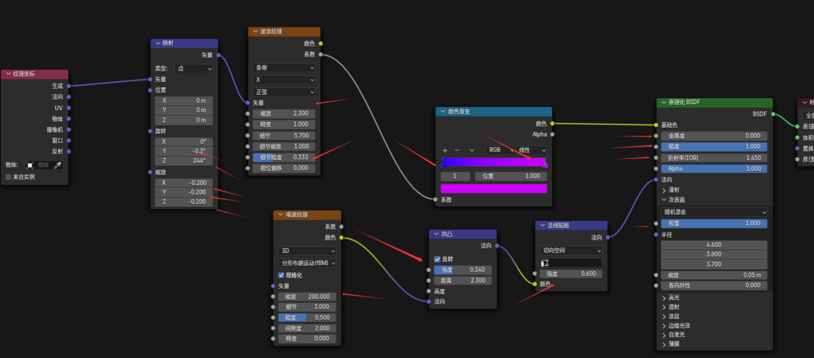Collapse the 颜色渐变 node
Image resolution: width=814 pixels, height=358 pixels.
443,112
